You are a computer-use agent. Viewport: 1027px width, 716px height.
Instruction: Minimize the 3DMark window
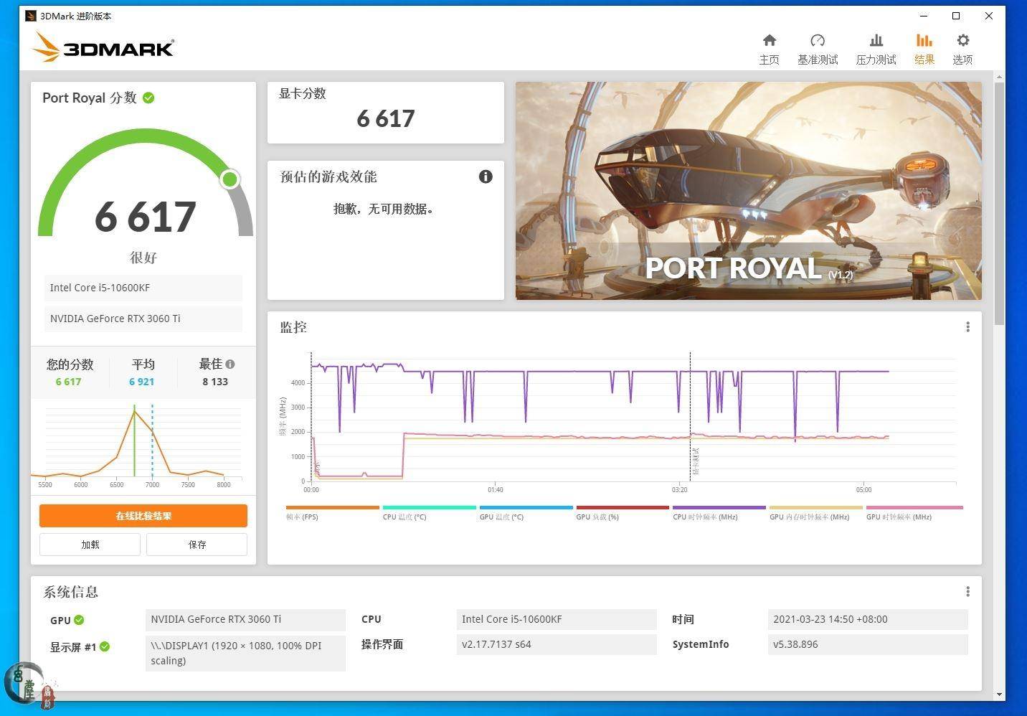point(924,16)
